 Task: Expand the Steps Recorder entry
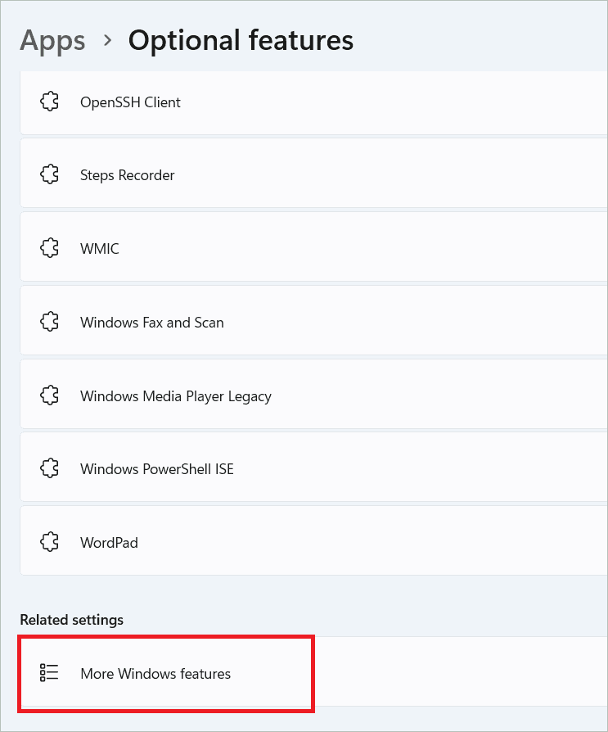(x=314, y=174)
